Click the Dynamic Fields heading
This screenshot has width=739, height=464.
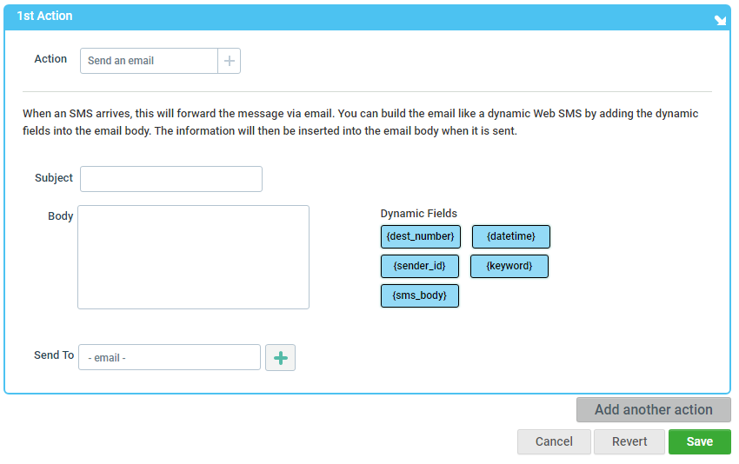coord(418,214)
